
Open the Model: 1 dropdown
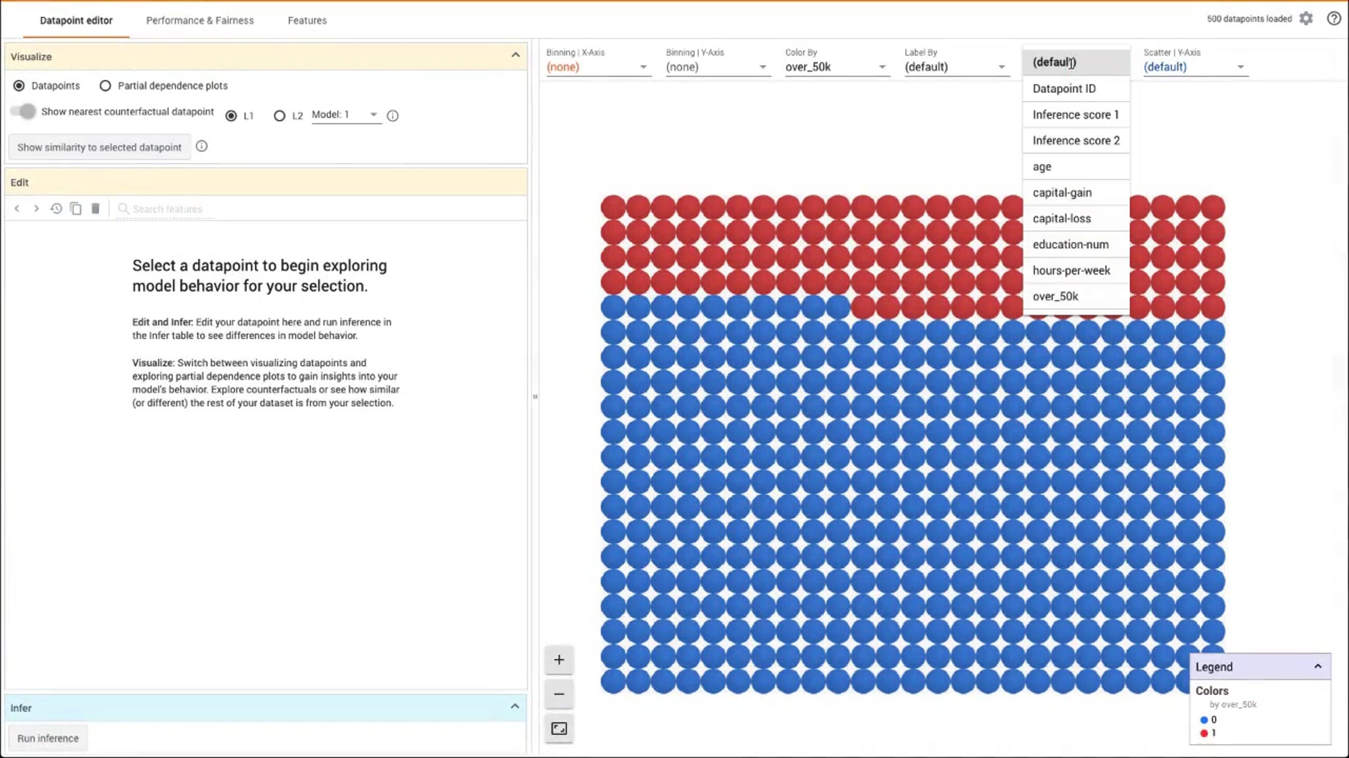pyautogui.click(x=345, y=115)
